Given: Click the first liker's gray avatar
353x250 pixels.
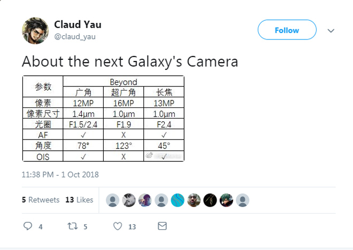Looking at the screenshot, I should 113,200.
